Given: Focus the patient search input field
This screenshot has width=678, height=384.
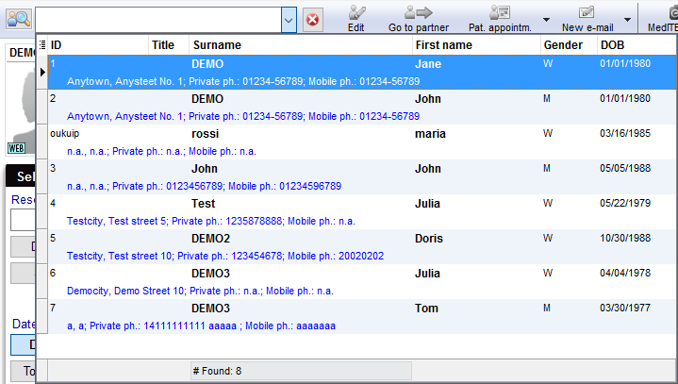Looking at the screenshot, I should click(x=158, y=20).
